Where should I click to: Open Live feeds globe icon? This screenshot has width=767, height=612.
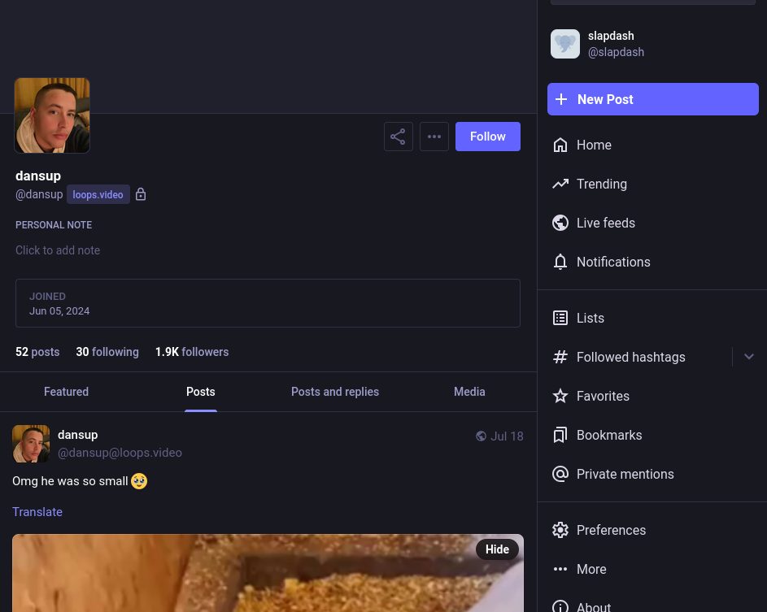point(560,224)
